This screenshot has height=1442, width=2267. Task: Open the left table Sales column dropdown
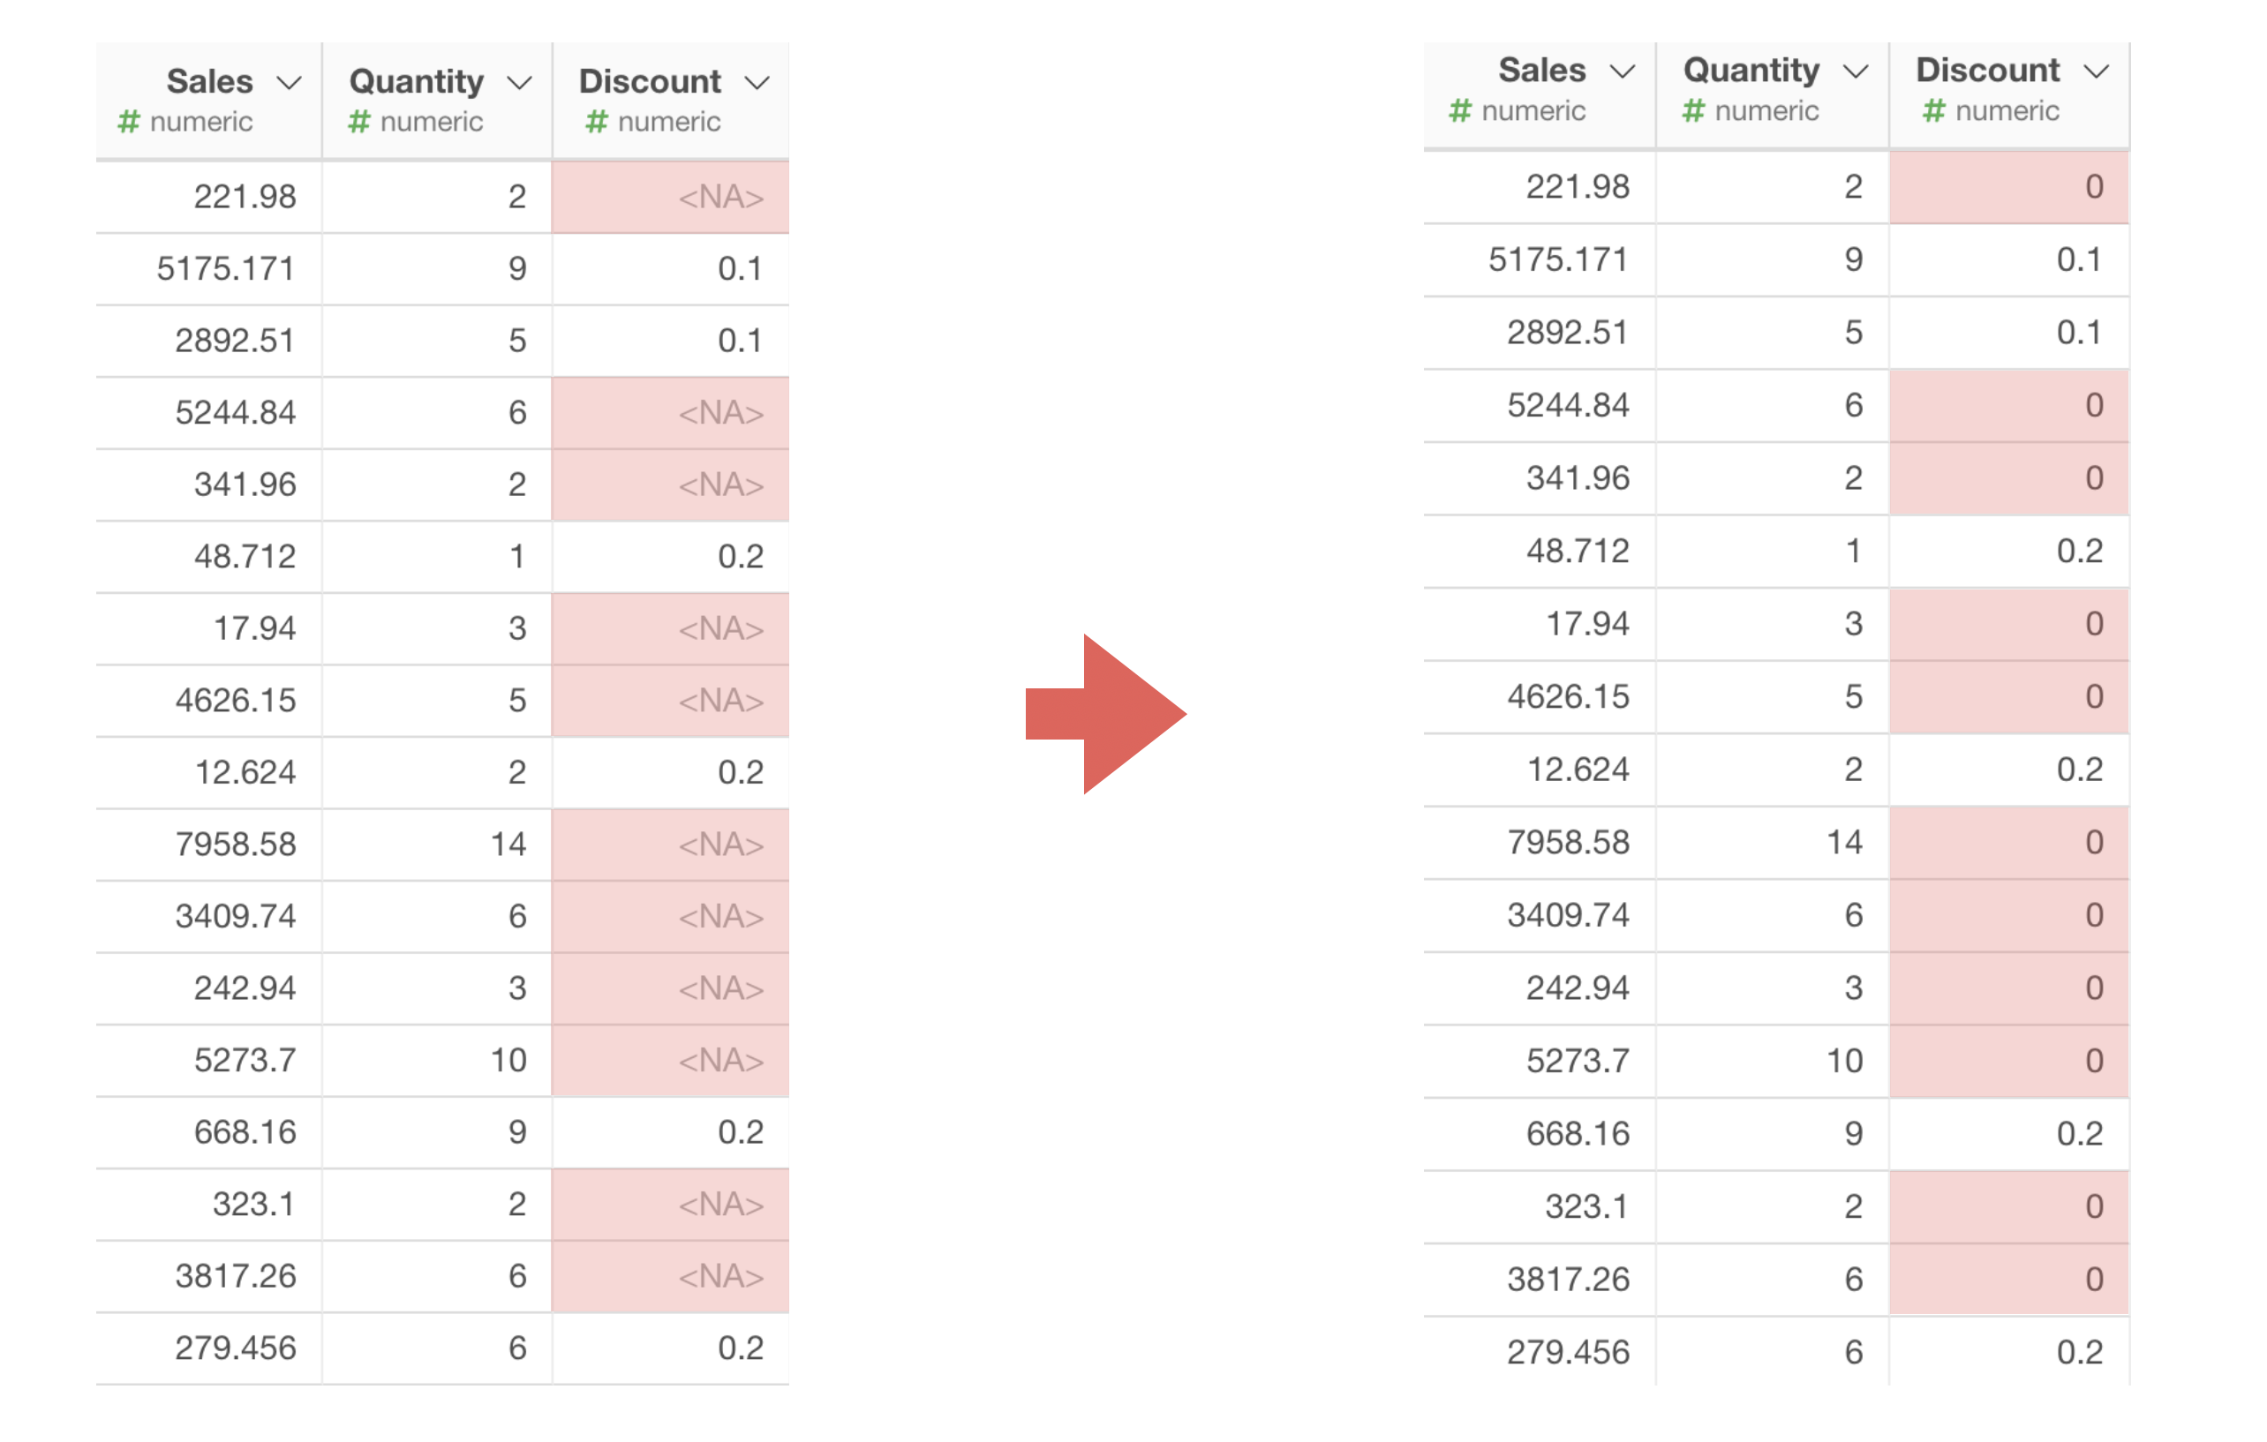click(290, 83)
